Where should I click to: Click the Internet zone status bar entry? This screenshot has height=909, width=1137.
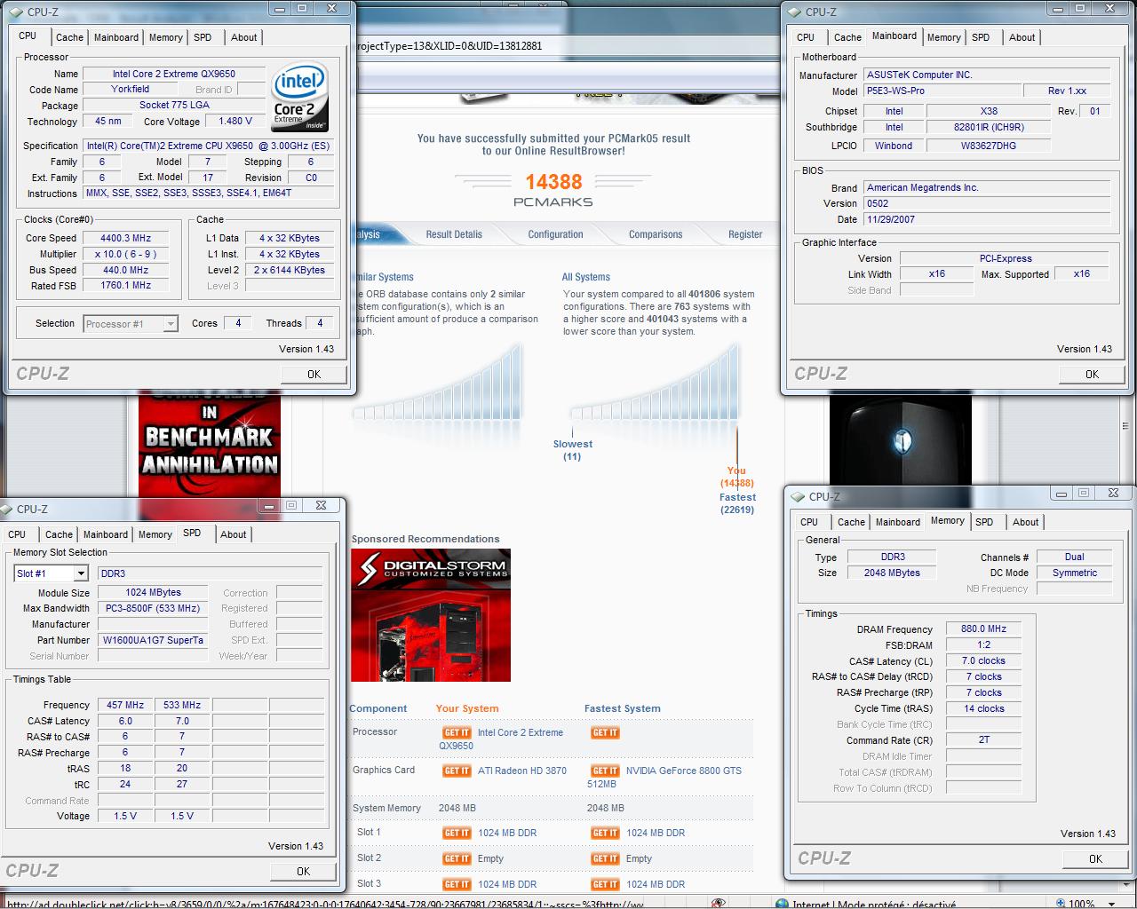[x=867, y=904]
